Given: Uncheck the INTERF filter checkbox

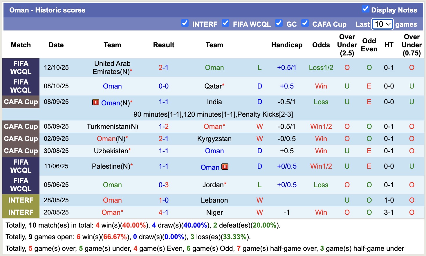Looking at the screenshot, I should click(185, 23).
